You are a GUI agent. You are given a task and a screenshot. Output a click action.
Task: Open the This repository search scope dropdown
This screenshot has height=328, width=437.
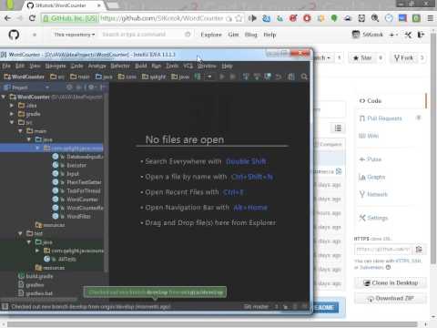point(75,35)
